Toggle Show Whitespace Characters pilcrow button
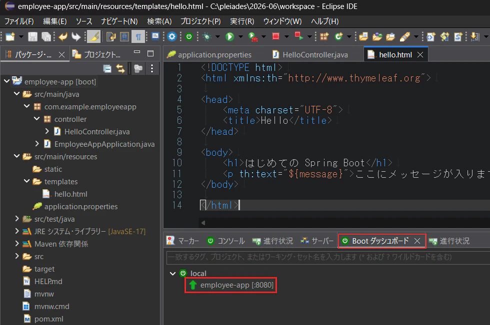The height and width of the screenshot is (325, 490). 138,37
